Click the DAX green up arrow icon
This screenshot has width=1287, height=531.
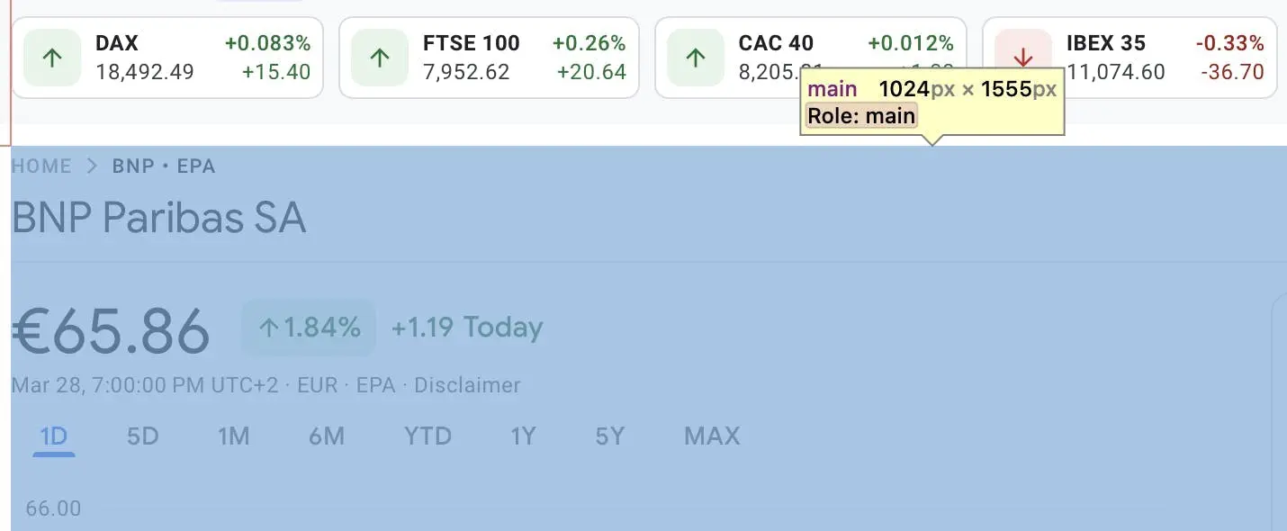[52, 58]
